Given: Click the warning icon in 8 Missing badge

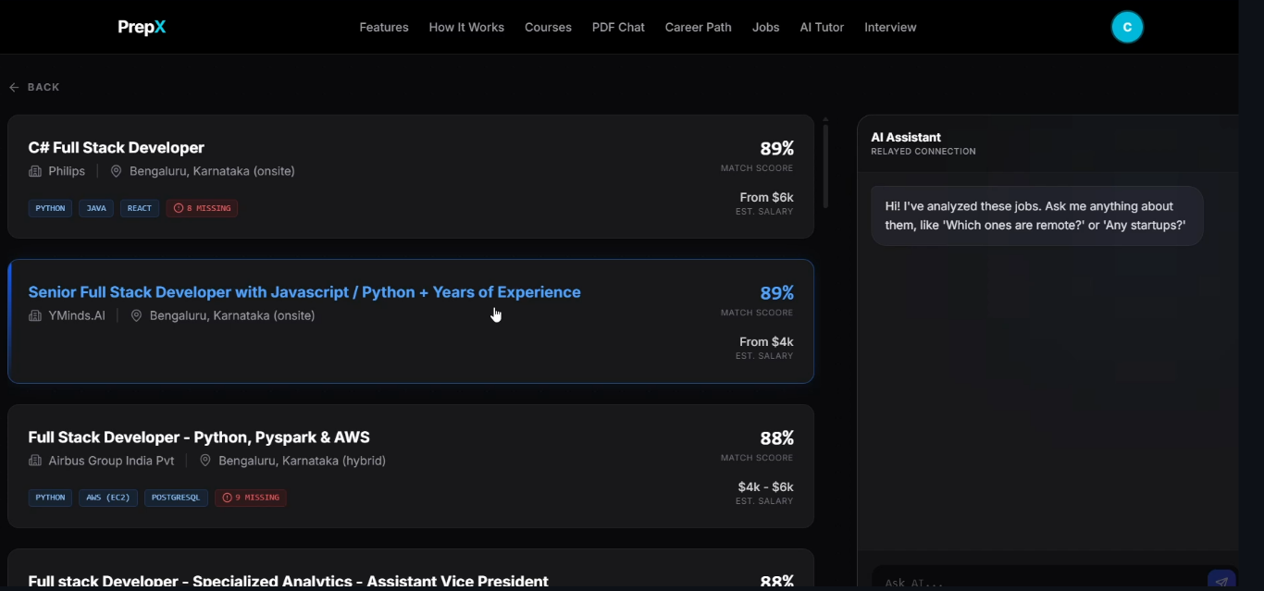Looking at the screenshot, I should [x=179, y=209].
